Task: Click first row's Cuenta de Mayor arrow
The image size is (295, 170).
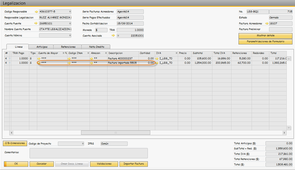Action: point(39,58)
